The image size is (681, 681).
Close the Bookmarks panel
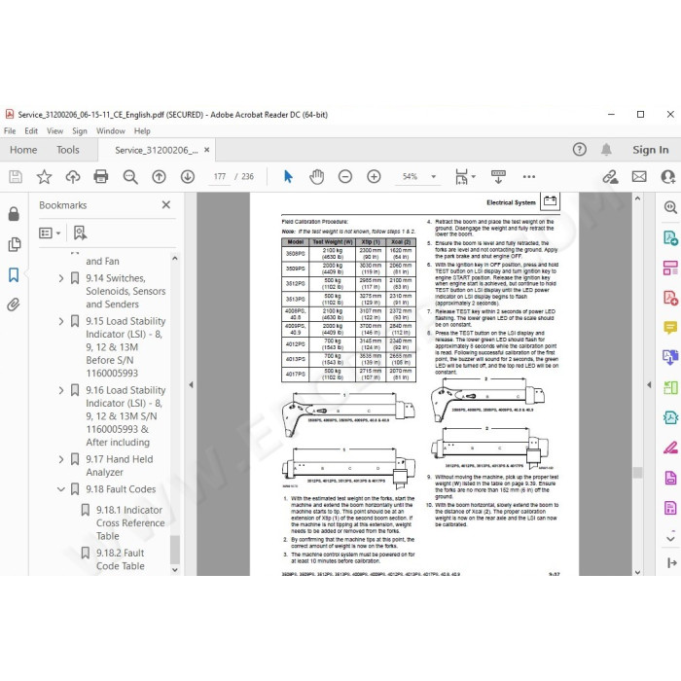[166, 204]
